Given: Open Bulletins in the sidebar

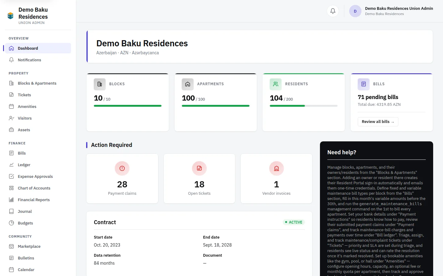Looking at the screenshot, I should tap(38, 258).
